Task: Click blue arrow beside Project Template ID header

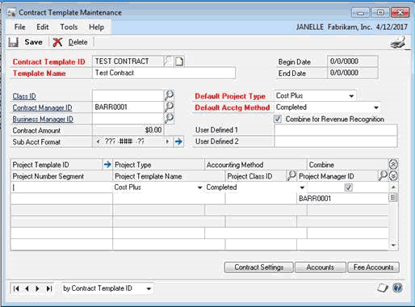Action: (x=107, y=165)
